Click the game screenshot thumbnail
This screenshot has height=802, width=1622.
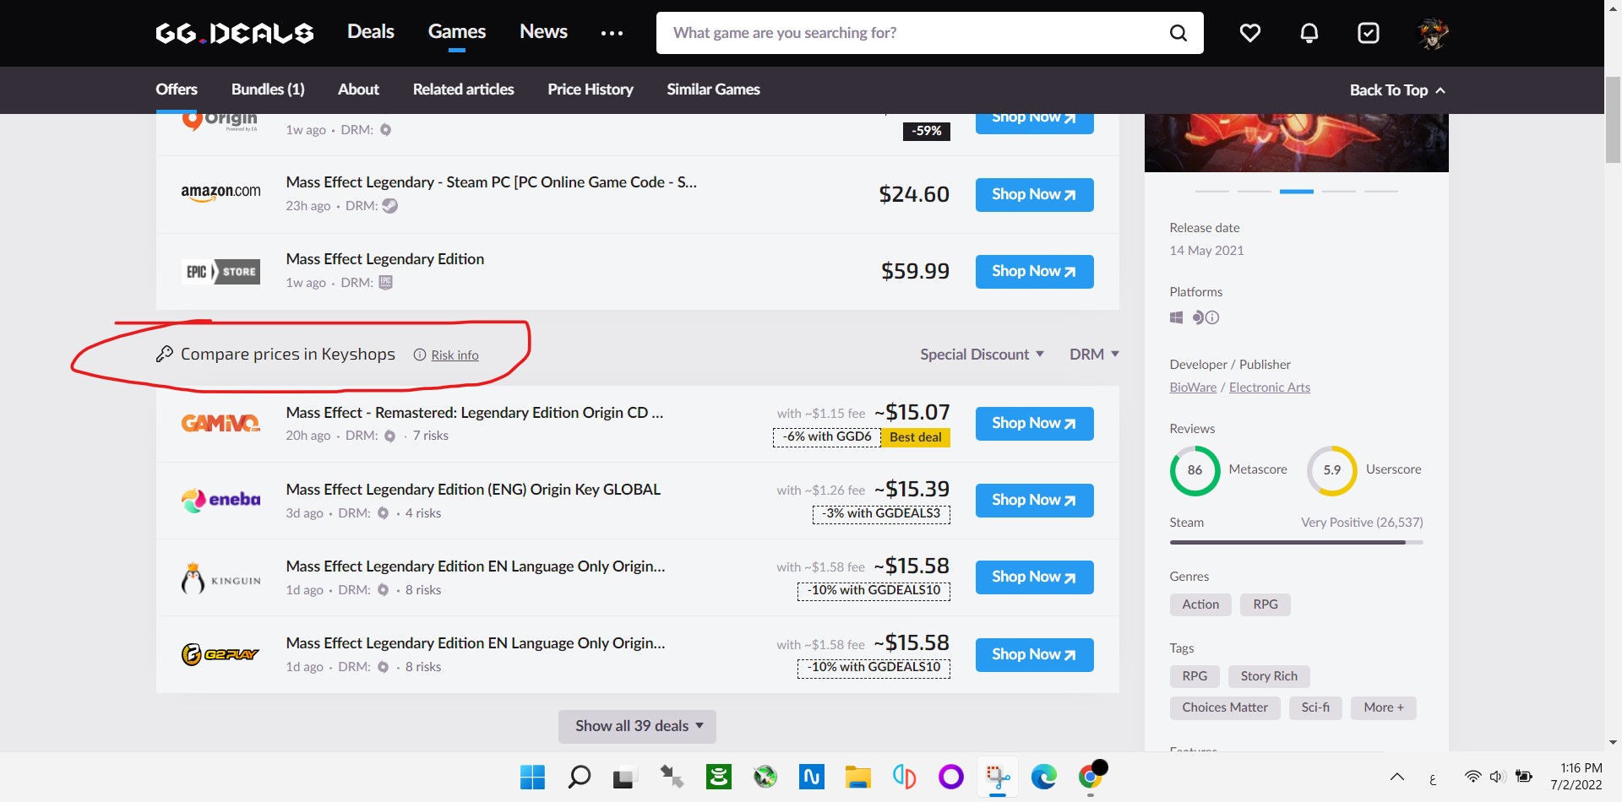pos(1296,144)
